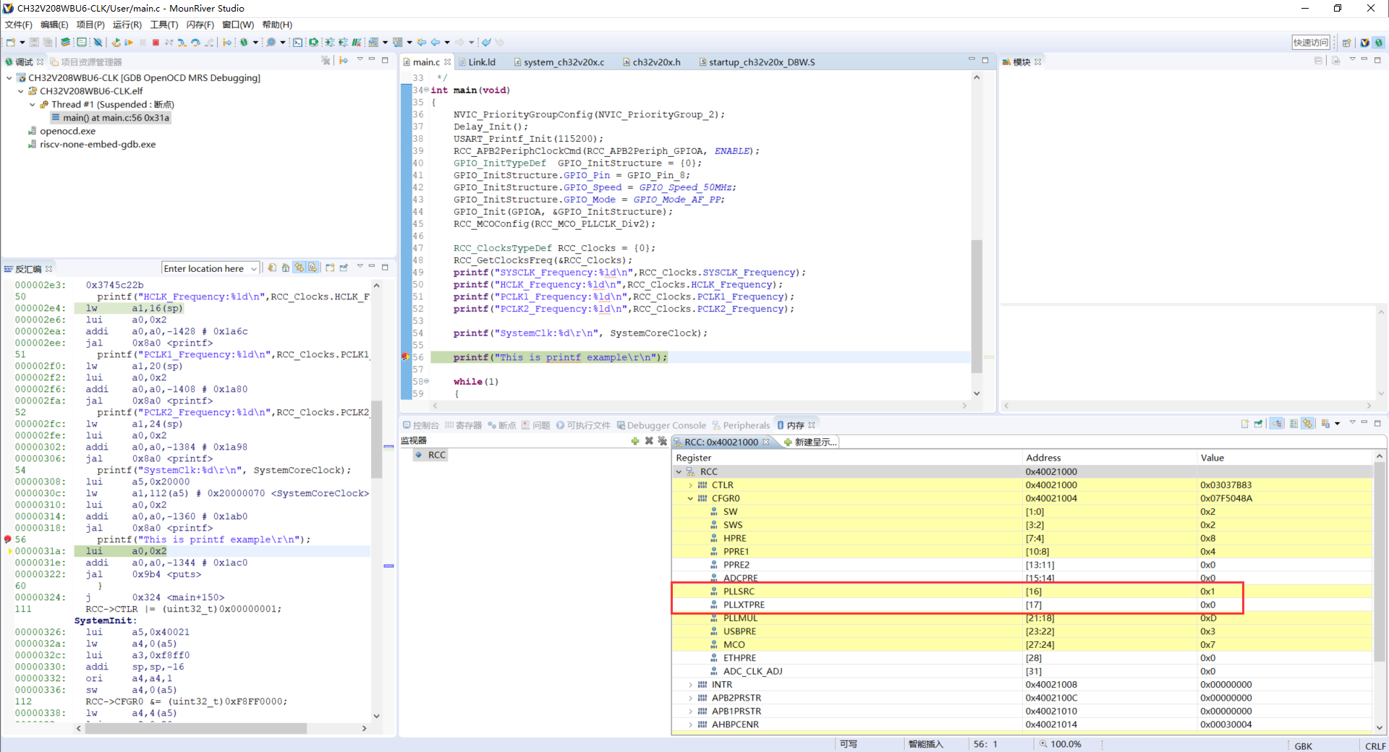The height and width of the screenshot is (752, 1389).
Task: Select main() at main.c:56 stack frame
Action: (x=110, y=118)
